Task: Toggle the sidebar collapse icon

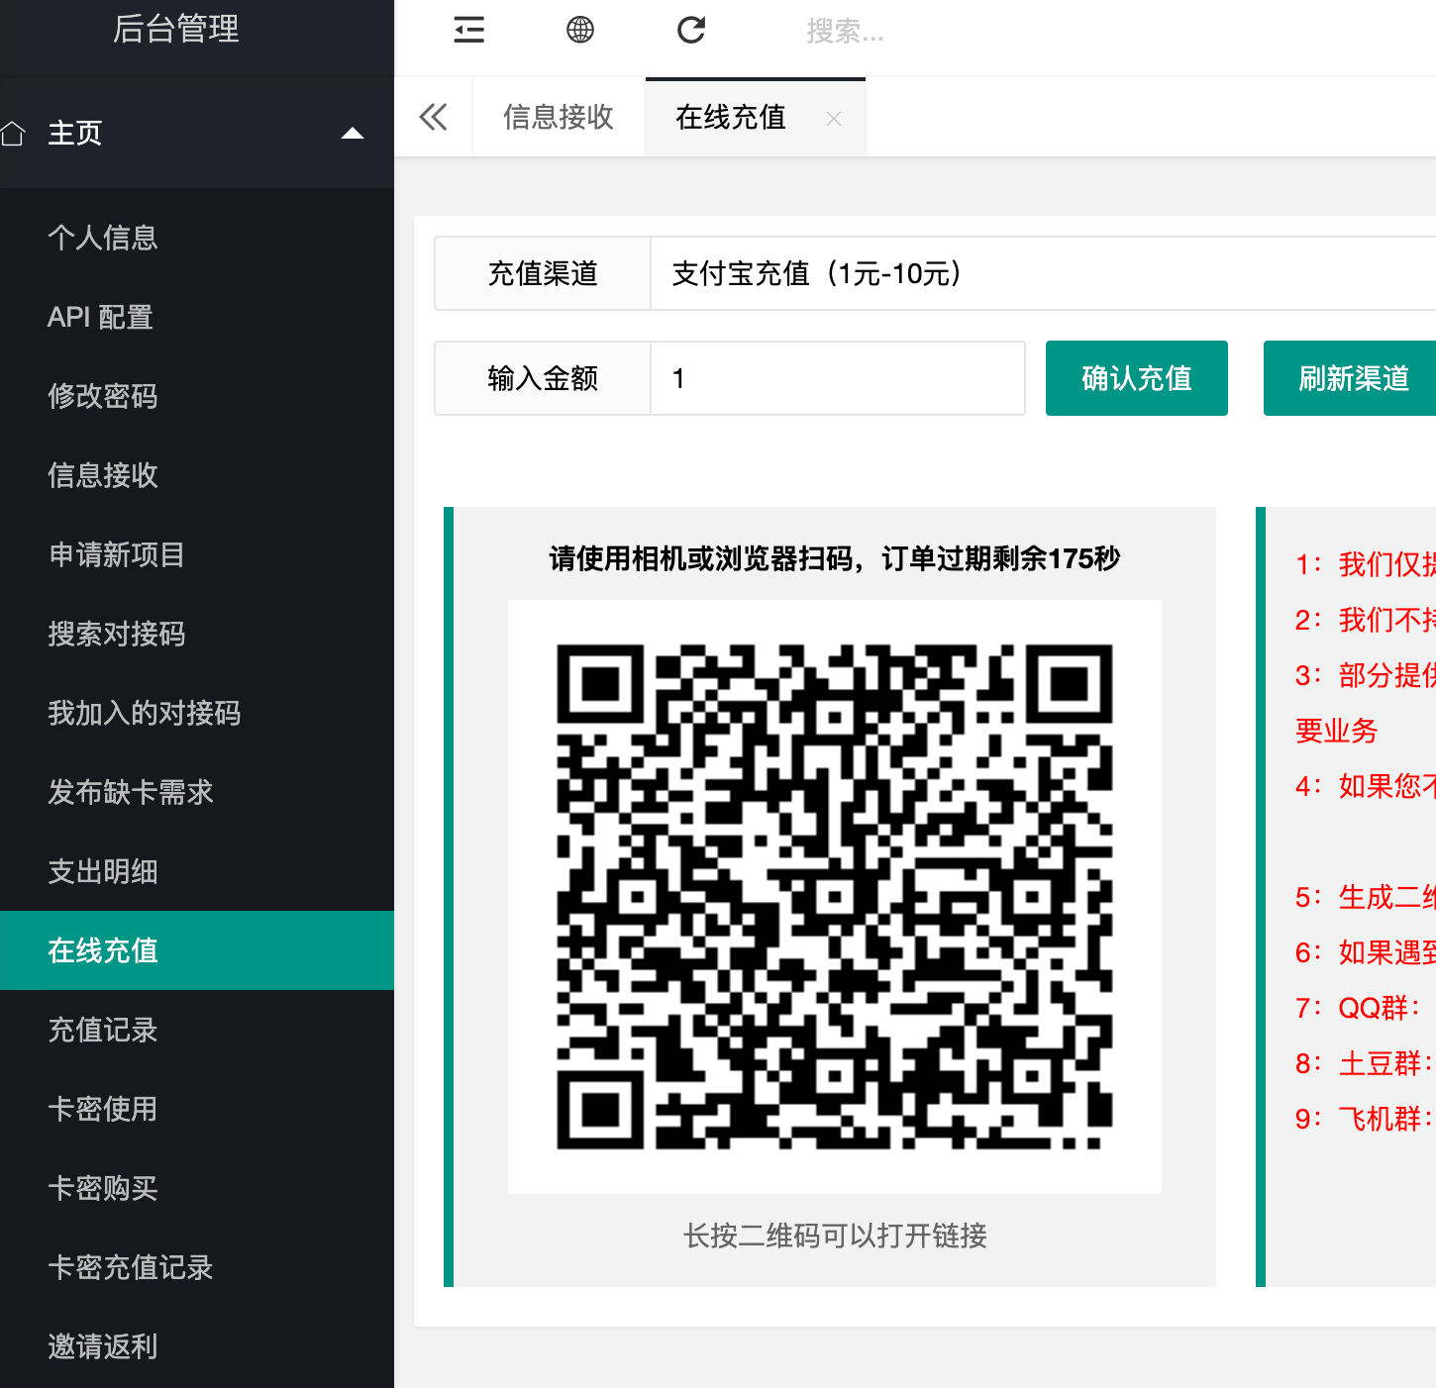Action: coord(469,30)
